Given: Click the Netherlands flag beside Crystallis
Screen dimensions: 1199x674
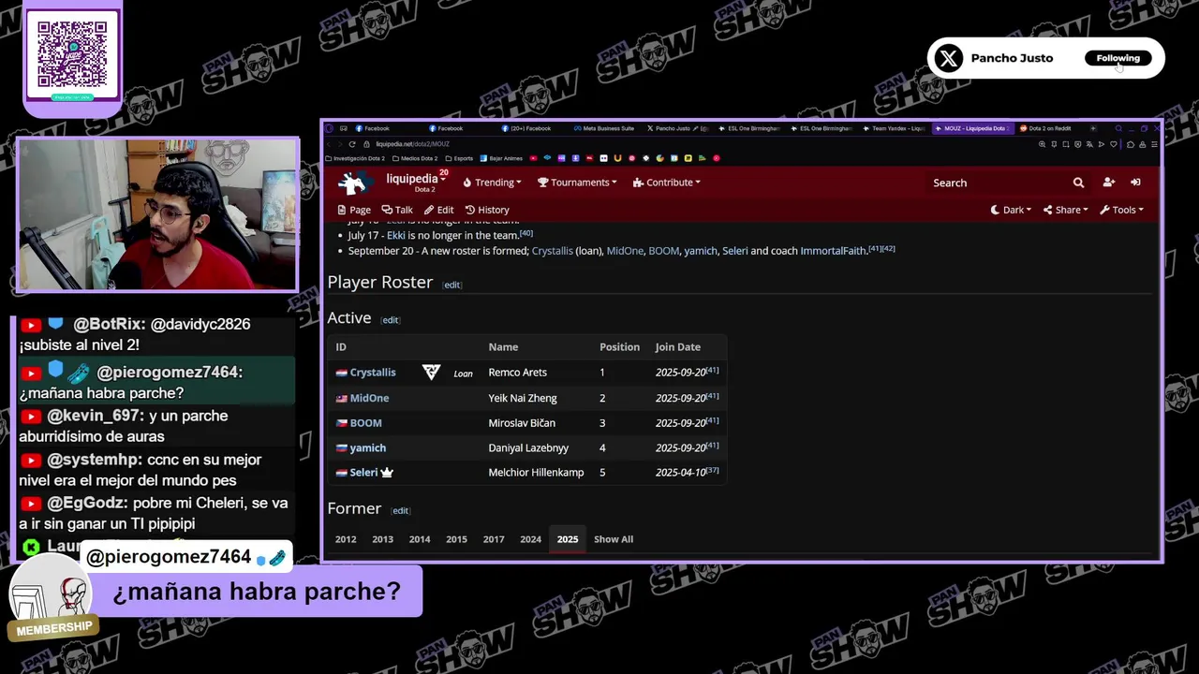Looking at the screenshot, I should tap(342, 373).
